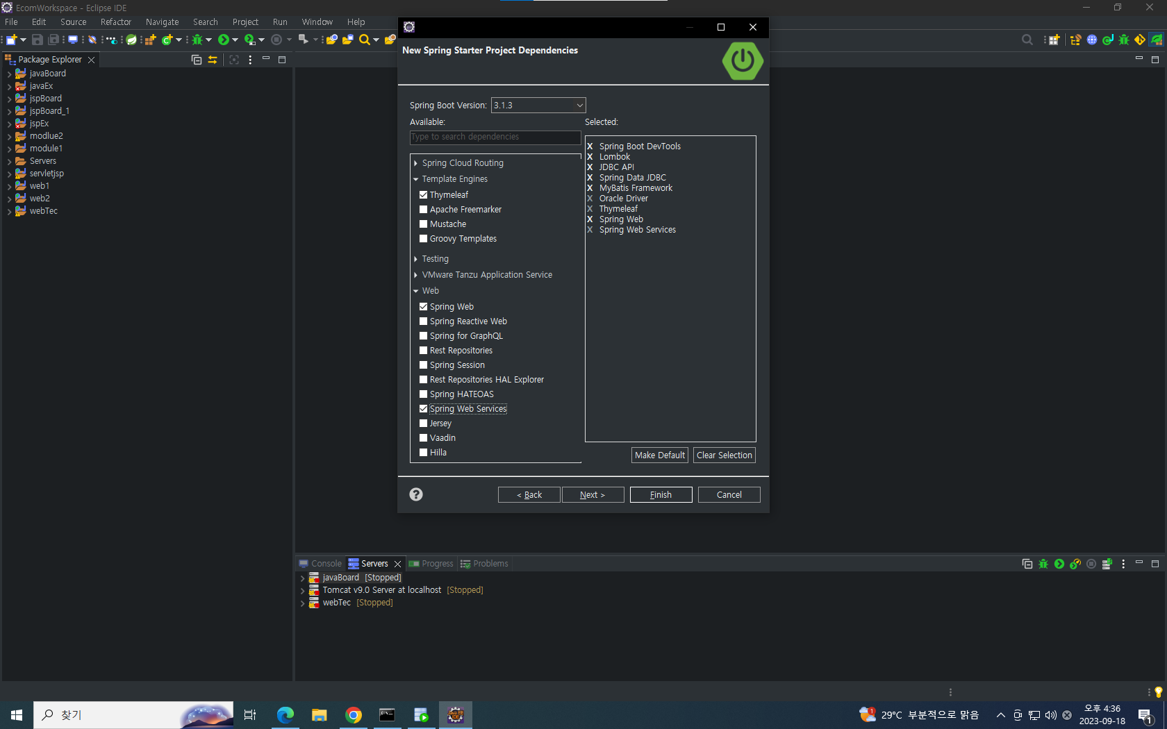
Task: Click the Save icon in Eclipse toolbar
Action: coord(38,40)
